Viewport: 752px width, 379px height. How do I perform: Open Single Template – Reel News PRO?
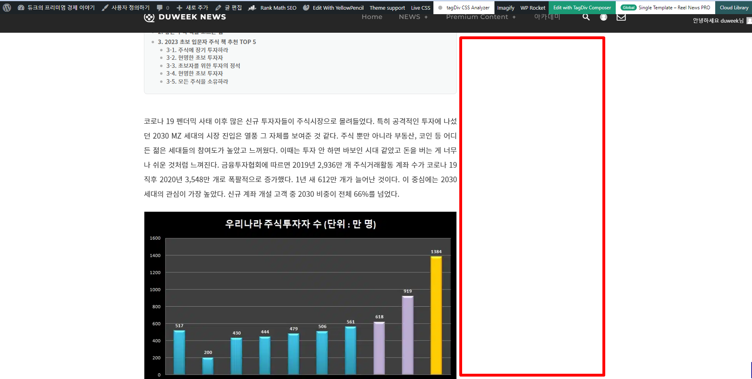[x=665, y=8]
